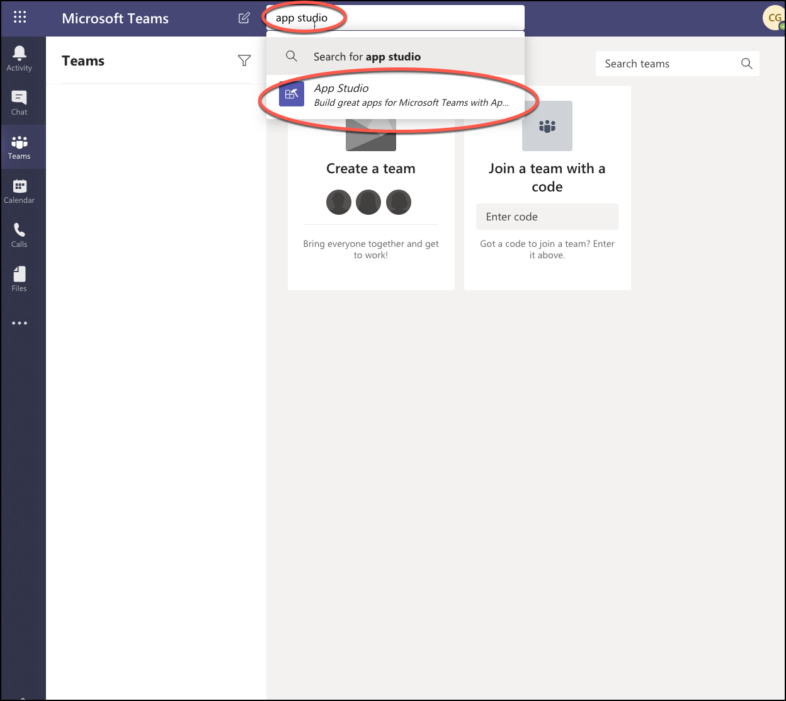The height and width of the screenshot is (701, 786).
Task: Click 'Bring everyone together and get to work!' text
Action: [371, 249]
